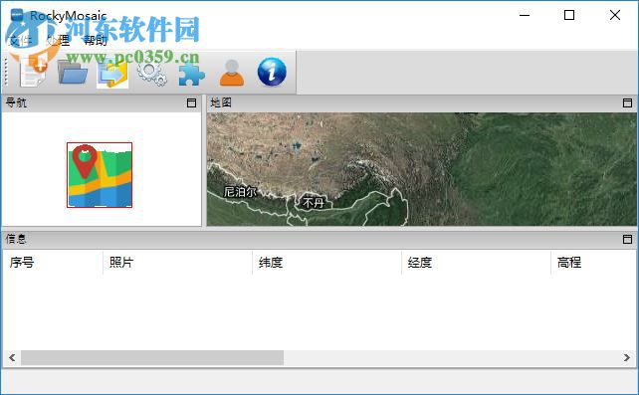Click the 不丹 label on the map
639x395 pixels.
(x=313, y=202)
